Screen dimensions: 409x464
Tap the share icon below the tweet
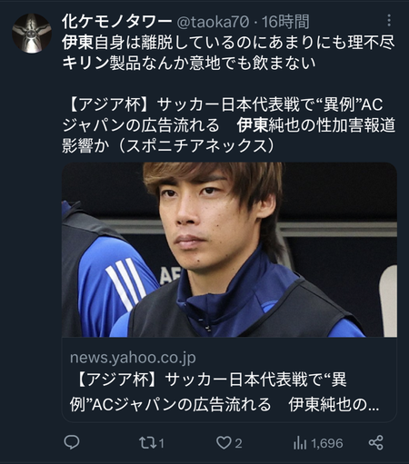[376, 443]
